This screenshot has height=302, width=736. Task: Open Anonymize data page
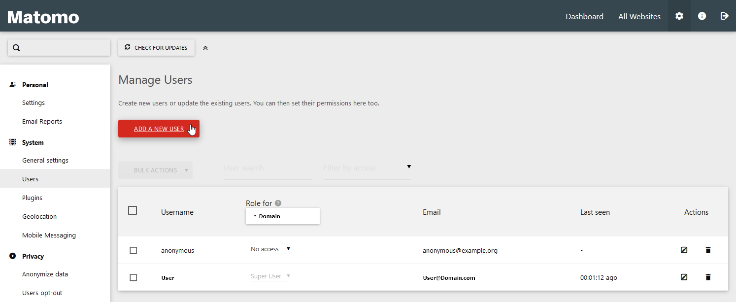(45, 274)
